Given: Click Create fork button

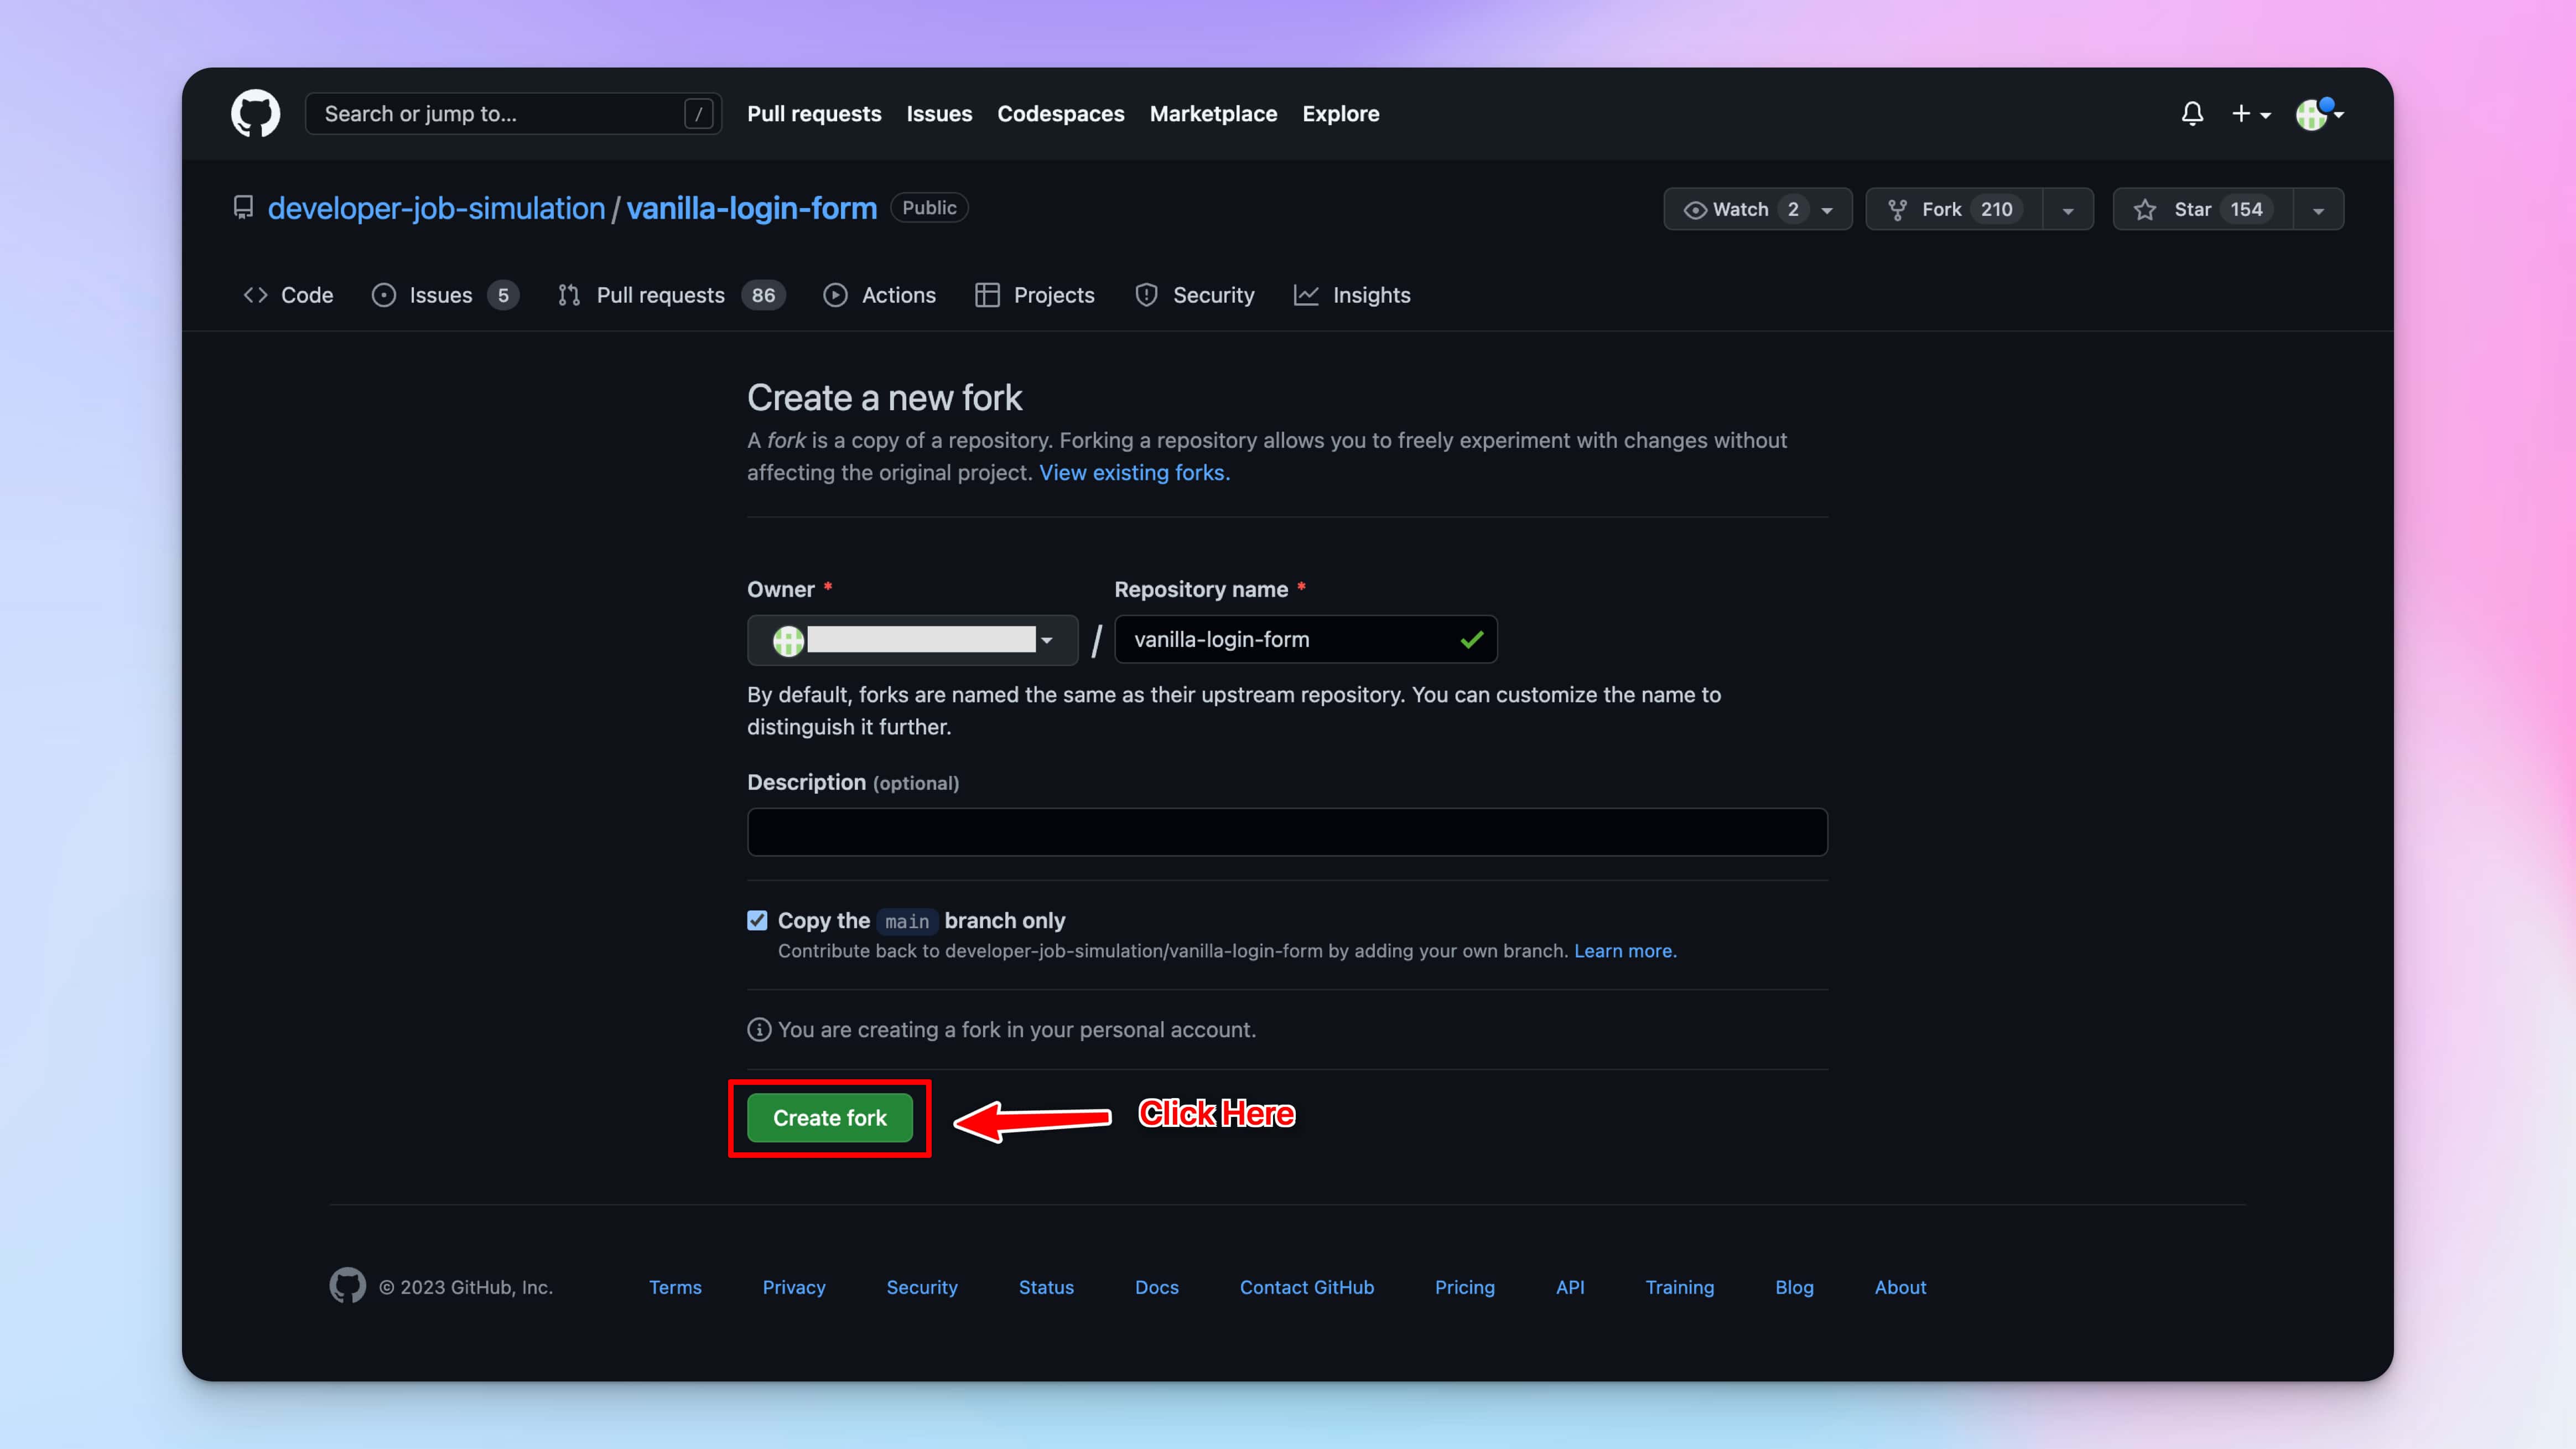Looking at the screenshot, I should [830, 1116].
